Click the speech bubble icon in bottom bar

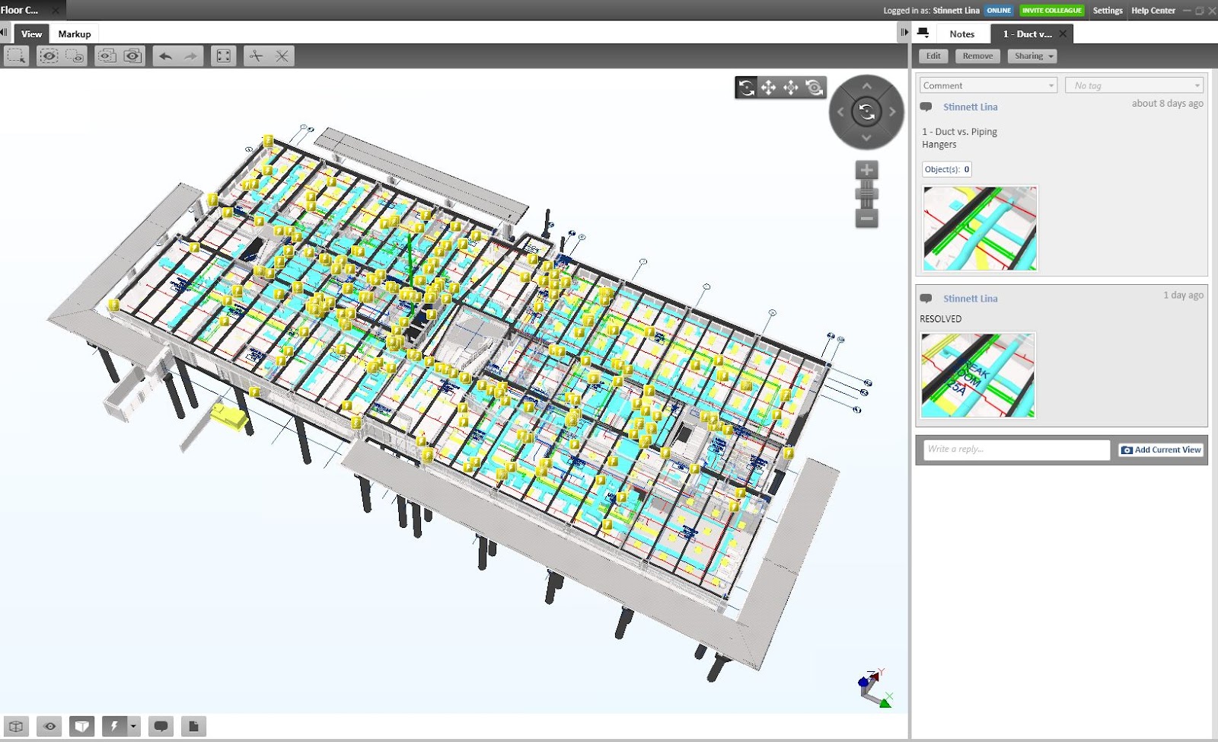point(161,726)
